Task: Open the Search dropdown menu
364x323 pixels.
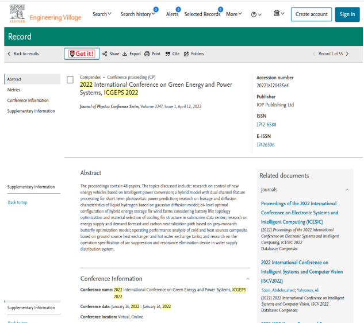Action: tap(102, 14)
